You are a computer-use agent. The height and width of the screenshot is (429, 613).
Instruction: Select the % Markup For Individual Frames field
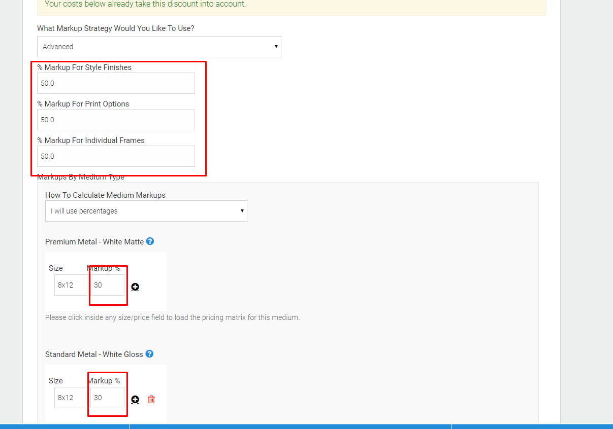[x=116, y=156]
